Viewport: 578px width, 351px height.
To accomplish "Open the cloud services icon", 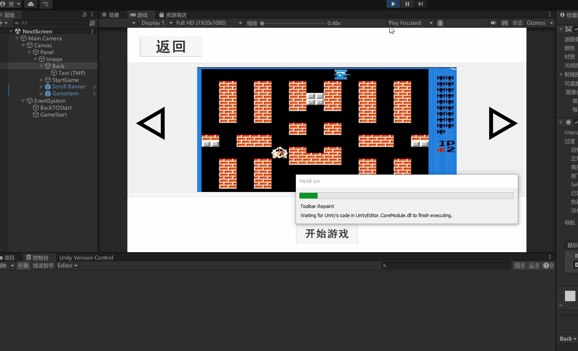I will (x=31, y=4).
